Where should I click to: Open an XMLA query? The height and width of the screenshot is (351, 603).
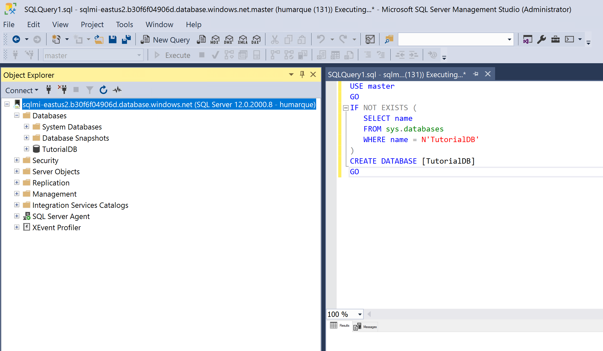243,40
